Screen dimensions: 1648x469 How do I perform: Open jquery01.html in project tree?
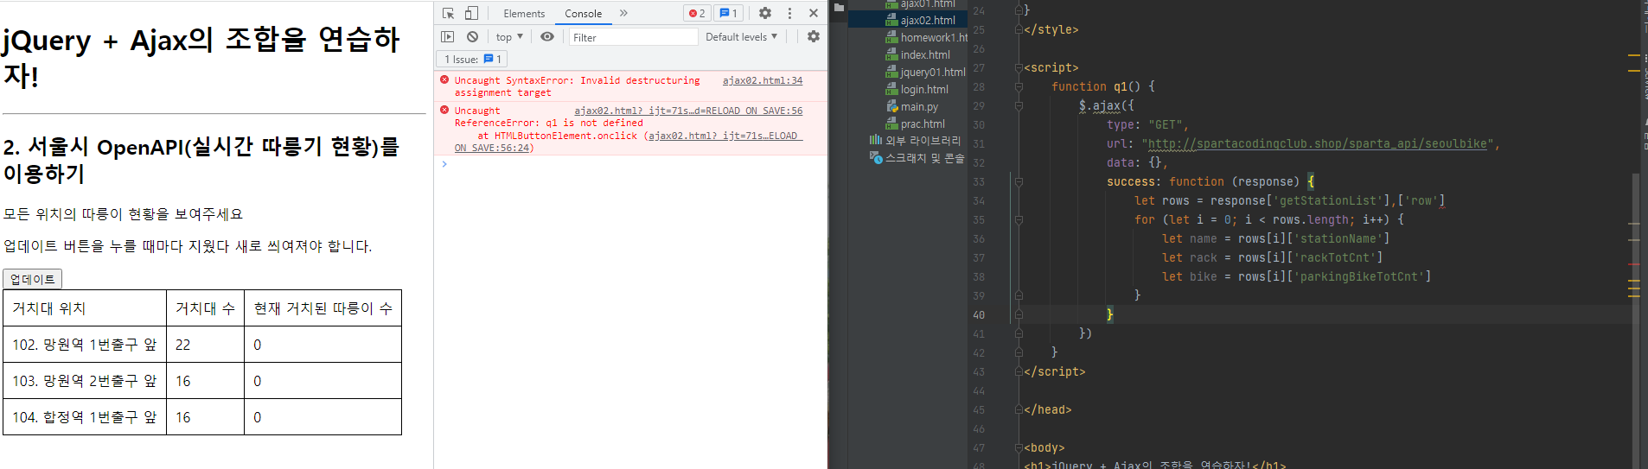(x=933, y=72)
